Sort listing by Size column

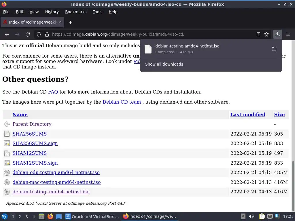pyautogui.click(x=279, y=115)
